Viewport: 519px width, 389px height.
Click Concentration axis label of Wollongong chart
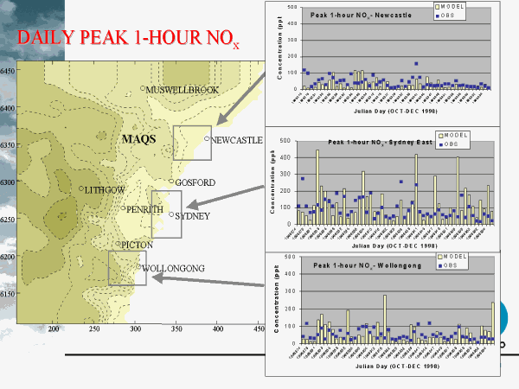pos(277,299)
